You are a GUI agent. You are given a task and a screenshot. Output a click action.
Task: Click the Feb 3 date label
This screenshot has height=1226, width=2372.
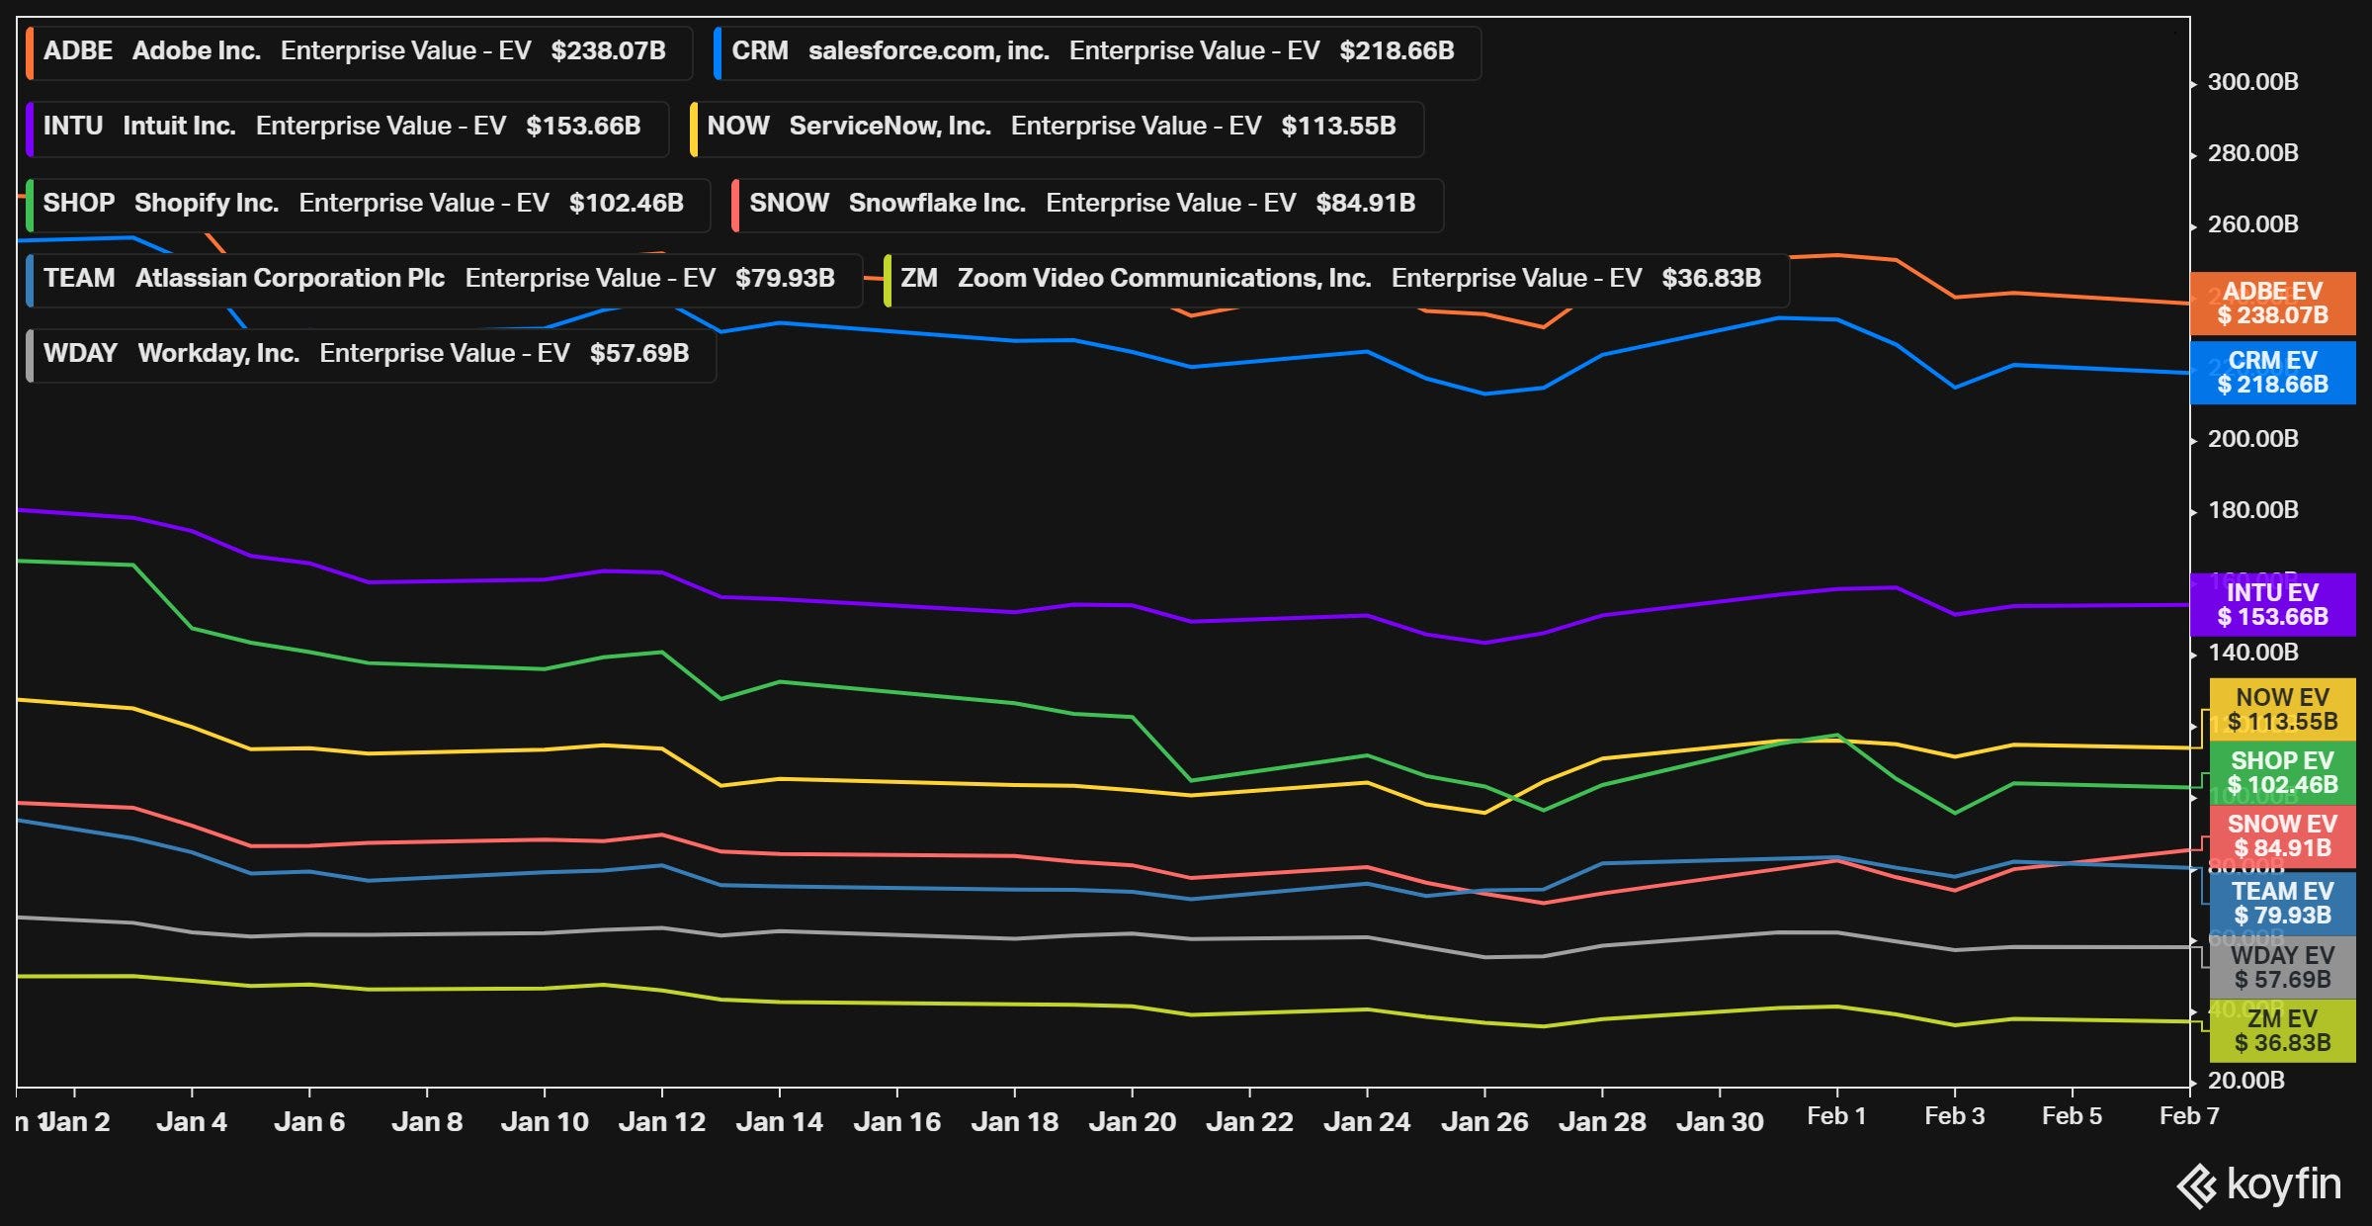coord(1955,1116)
